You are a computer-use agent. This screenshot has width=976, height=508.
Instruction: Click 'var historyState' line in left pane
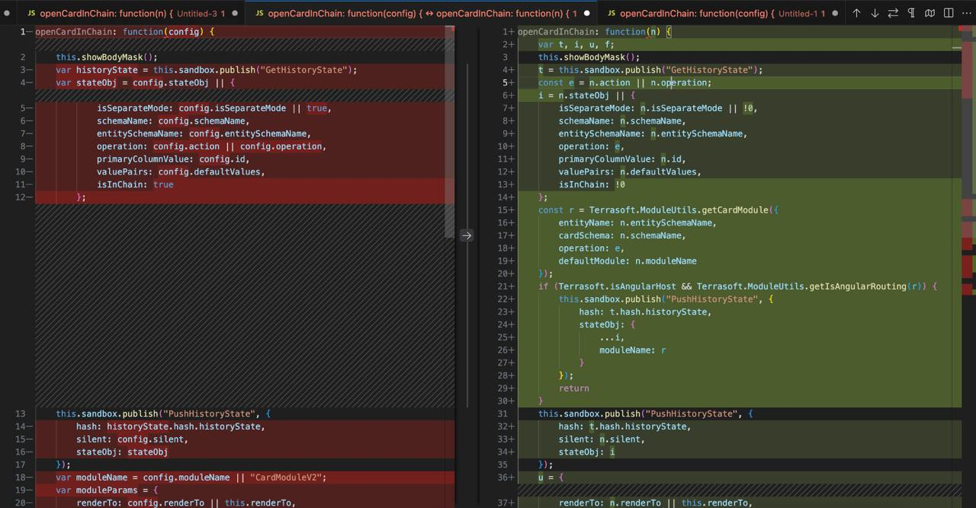pos(206,70)
